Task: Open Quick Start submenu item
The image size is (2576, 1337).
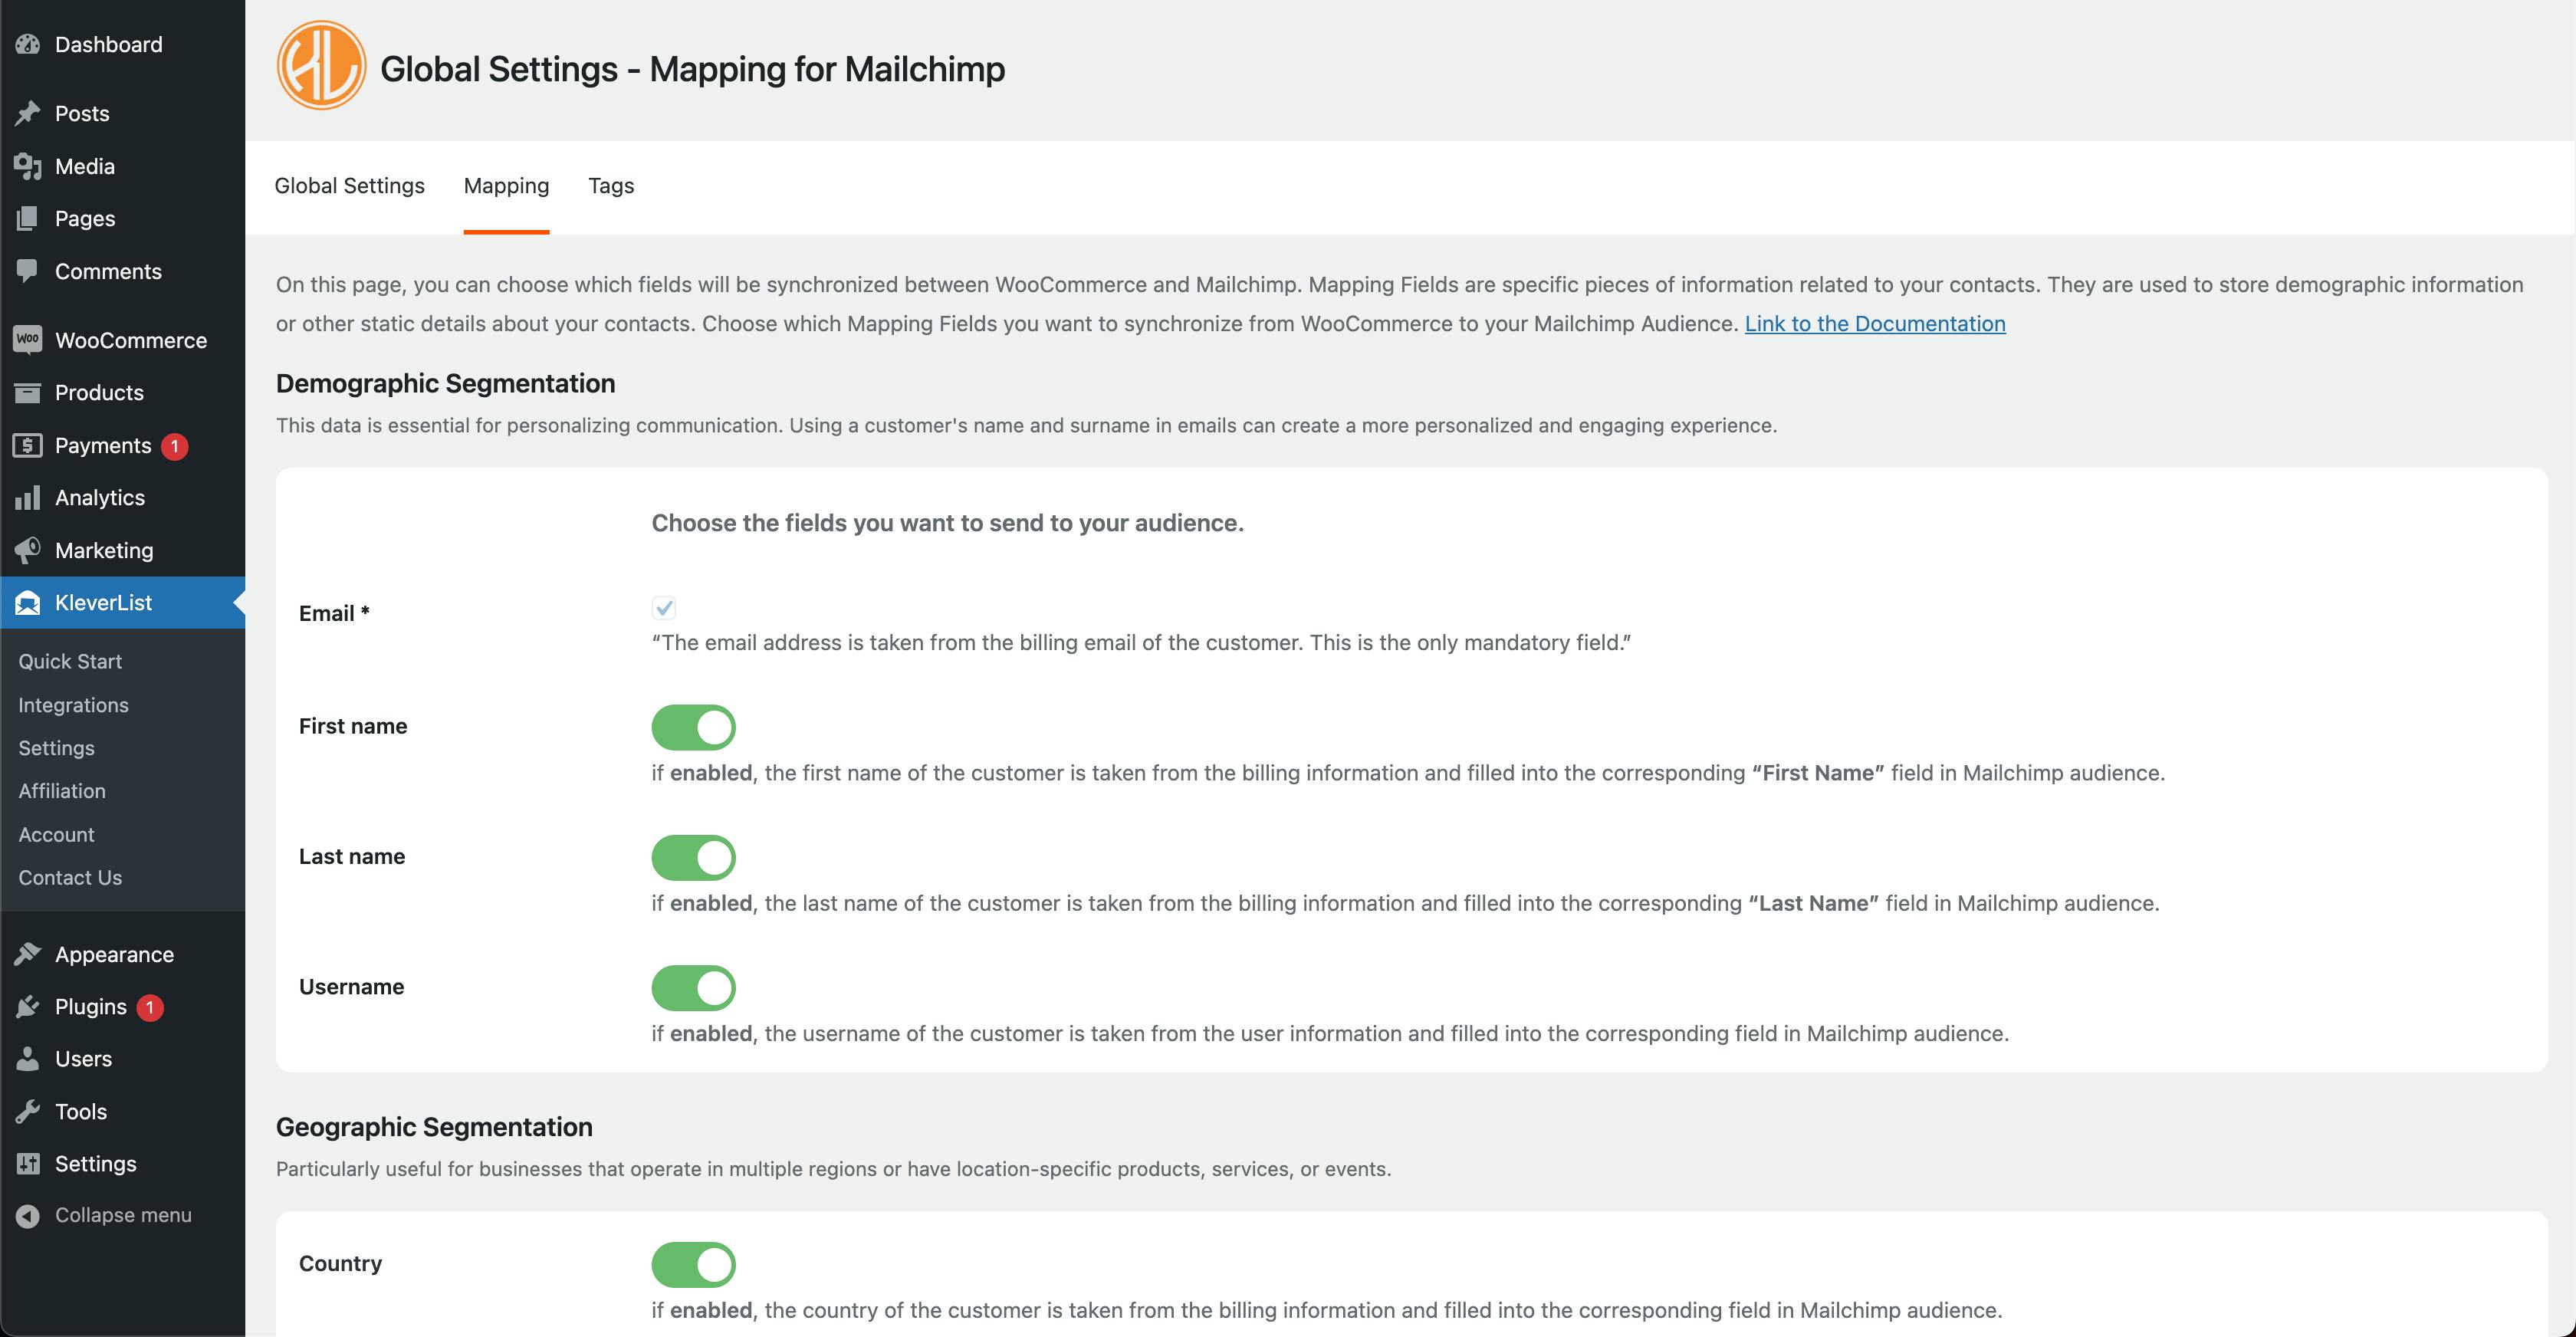Action: [x=70, y=661]
